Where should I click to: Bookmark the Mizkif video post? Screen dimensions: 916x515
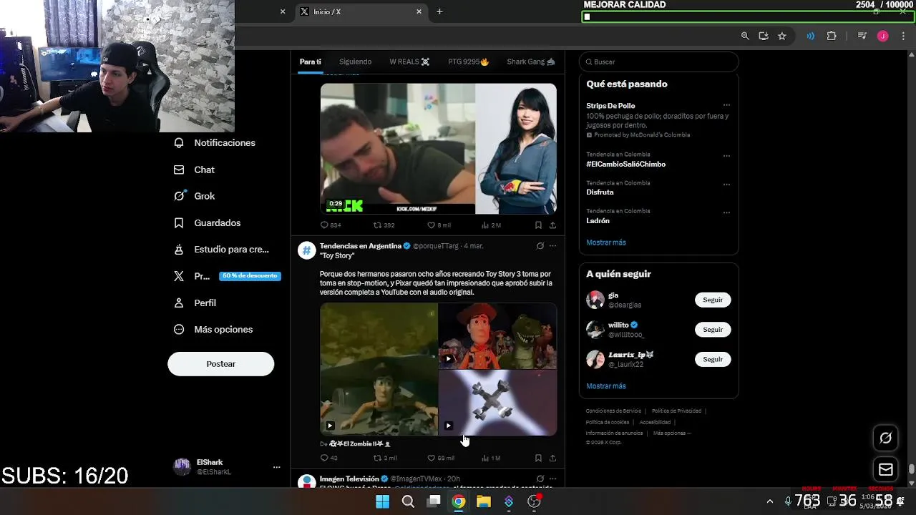[538, 225]
